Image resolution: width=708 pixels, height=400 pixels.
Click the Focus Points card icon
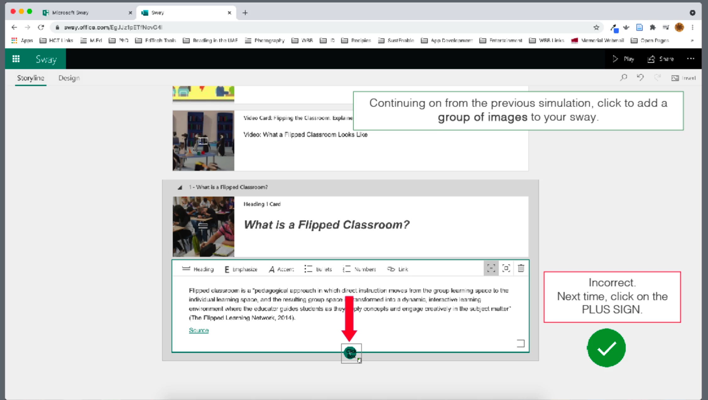[506, 268]
